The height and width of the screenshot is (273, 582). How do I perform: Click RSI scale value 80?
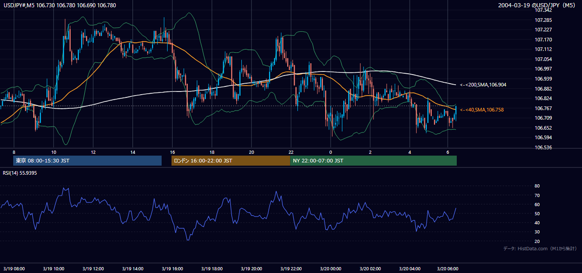tap(537, 186)
